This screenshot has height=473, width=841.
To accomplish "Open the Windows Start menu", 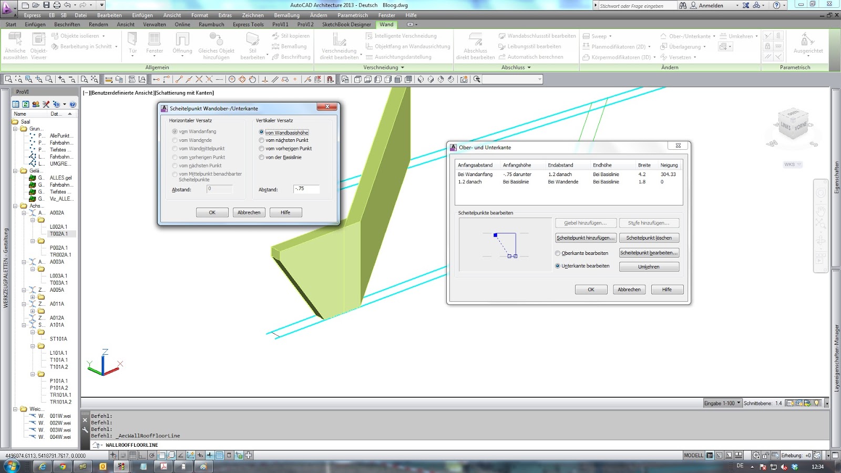I will pyautogui.click(x=11, y=466).
